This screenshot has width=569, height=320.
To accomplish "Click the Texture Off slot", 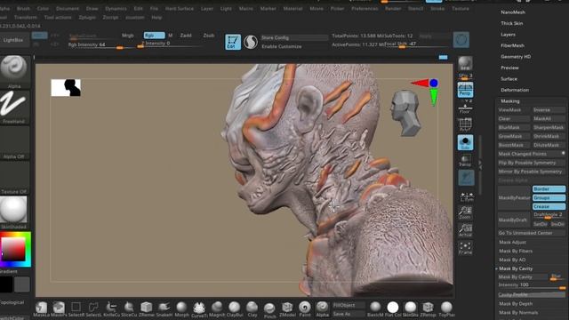I will click(x=14, y=177).
